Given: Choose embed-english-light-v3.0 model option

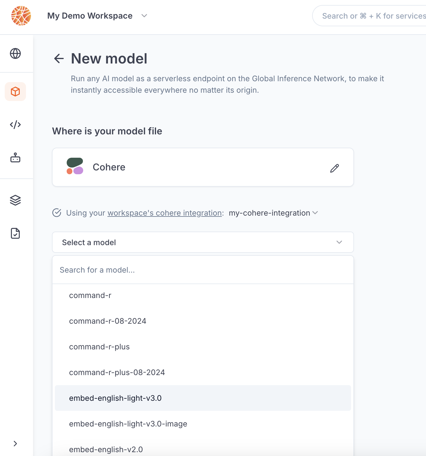Looking at the screenshot, I should (115, 398).
